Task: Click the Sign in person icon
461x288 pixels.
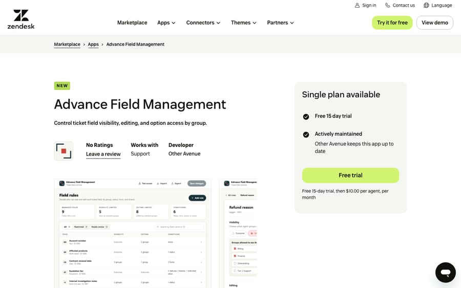Action: (x=357, y=5)
